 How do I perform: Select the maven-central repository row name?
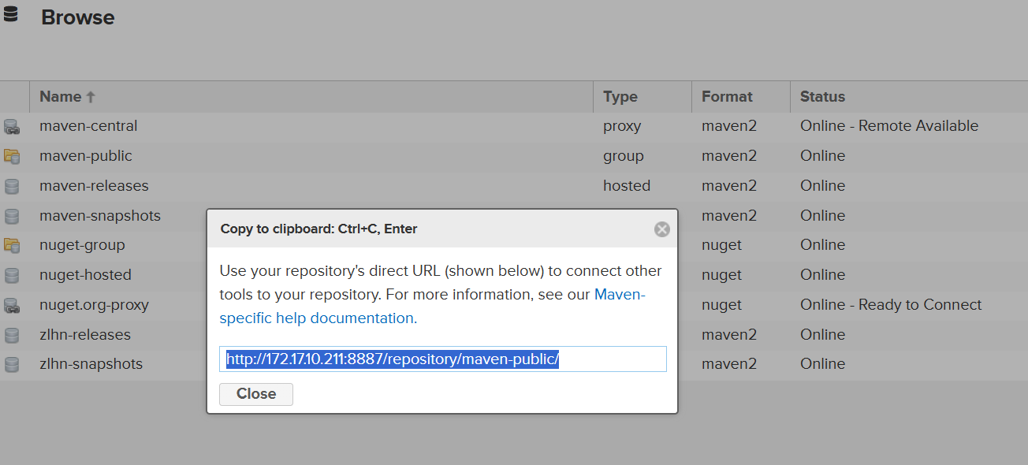click(x=88, y=126)
